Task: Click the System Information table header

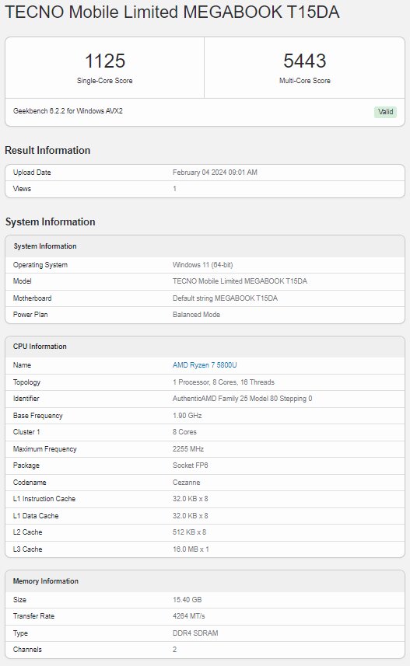Action: click(205, 246)
